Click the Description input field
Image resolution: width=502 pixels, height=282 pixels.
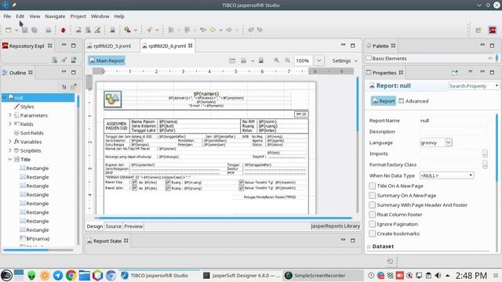click(454, 132)
